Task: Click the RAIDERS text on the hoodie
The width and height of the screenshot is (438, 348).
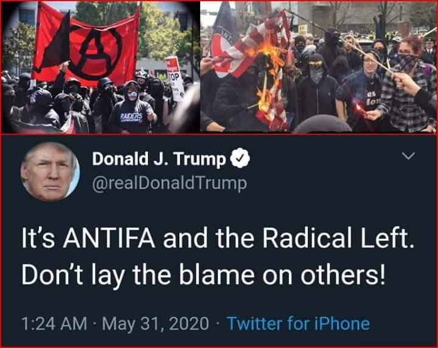Action: click(x=131, y=116)
